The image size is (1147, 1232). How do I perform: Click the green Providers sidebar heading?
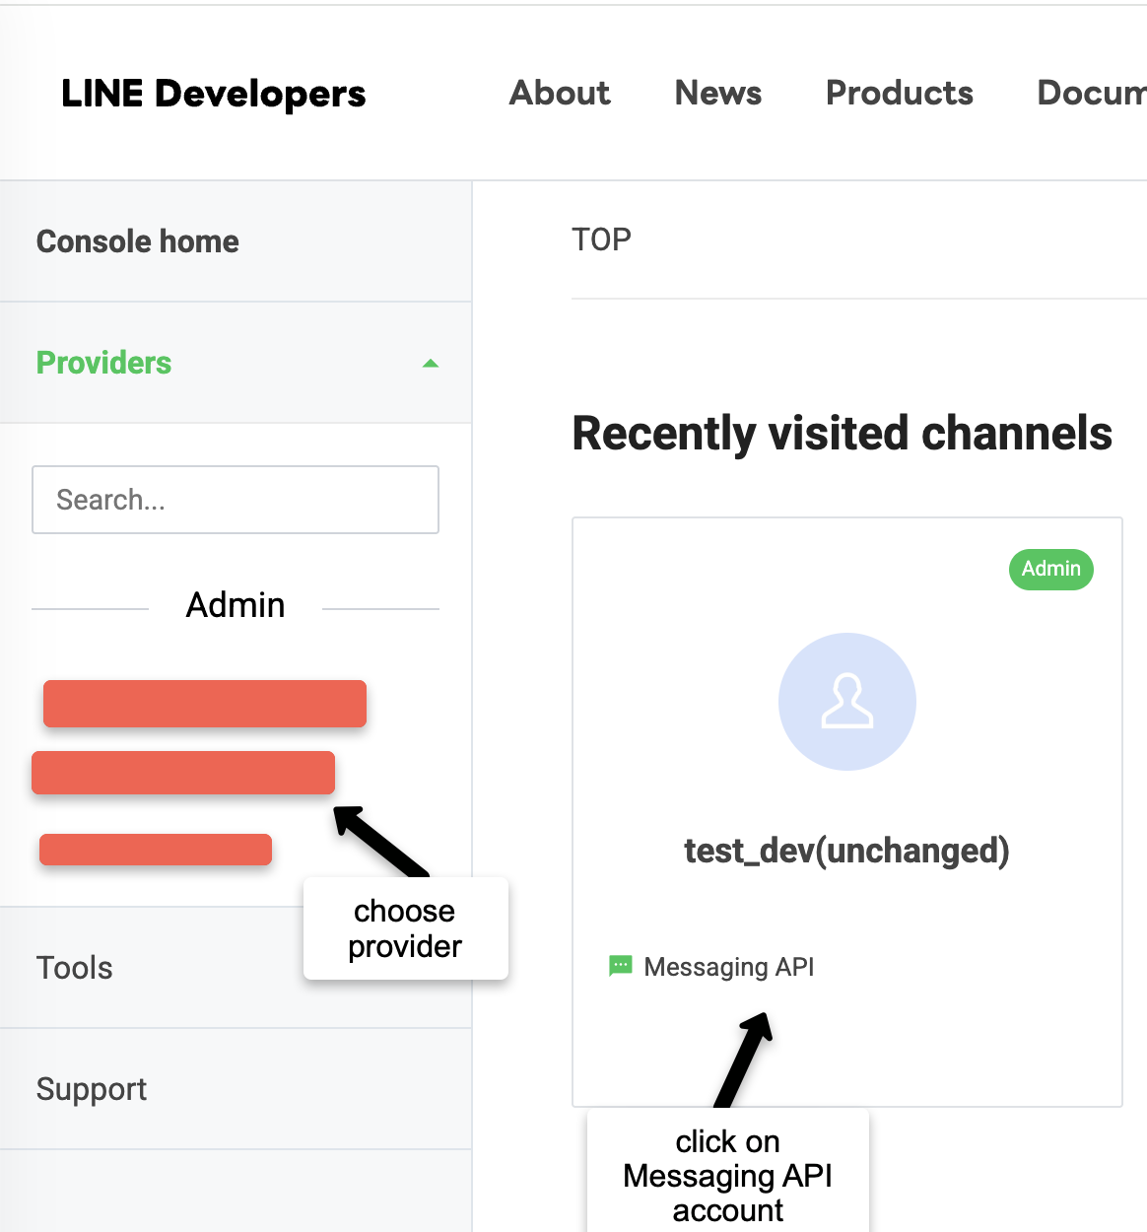pyautogui.click(x=103, y=363)
